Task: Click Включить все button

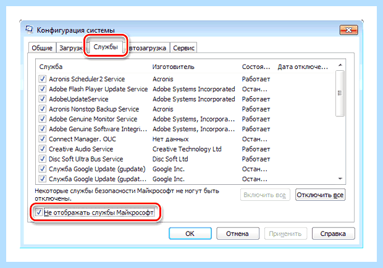Action: 265,195
